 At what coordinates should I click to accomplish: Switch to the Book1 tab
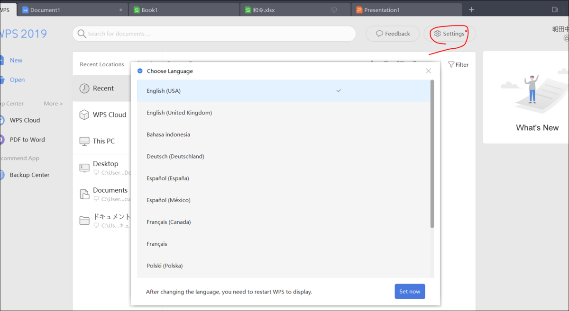(184, 10)
